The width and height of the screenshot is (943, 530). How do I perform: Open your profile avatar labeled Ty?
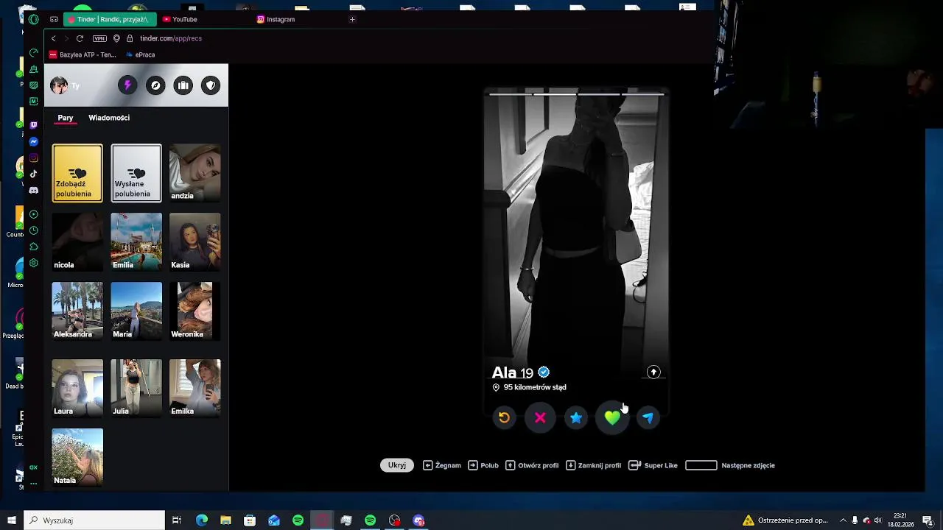[59, 85]
